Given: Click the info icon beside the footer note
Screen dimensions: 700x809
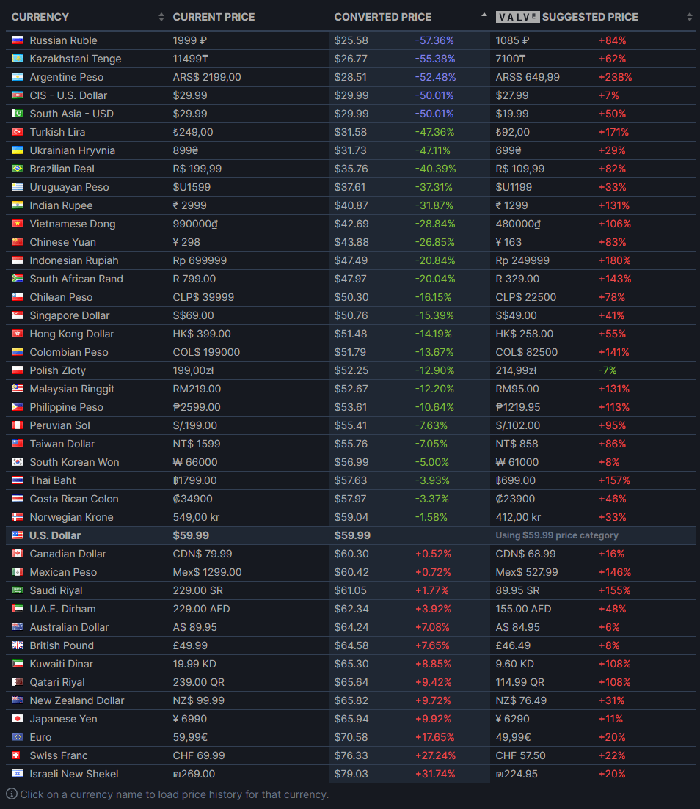Looking at the screenshot, I should point(11,794).
